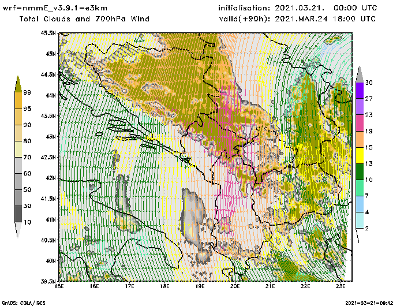404x306 pixels.
Task: Click wind legend swatch between 13 and 15
Action: click(360, 155)
